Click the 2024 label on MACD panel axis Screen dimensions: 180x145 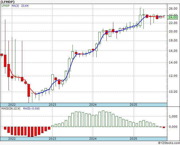[93, 139]
